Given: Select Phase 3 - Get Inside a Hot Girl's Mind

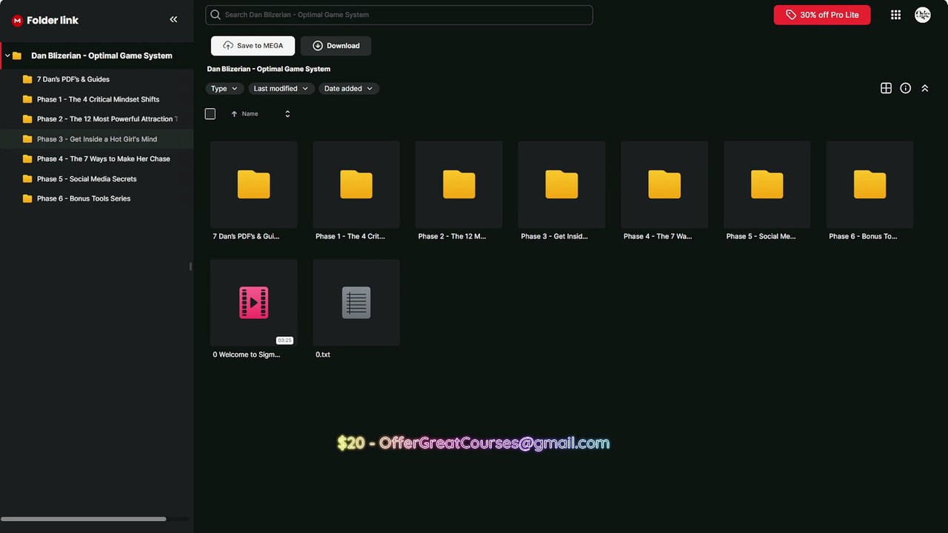Looking at the screenshot, I should click(x=96, y=139).
